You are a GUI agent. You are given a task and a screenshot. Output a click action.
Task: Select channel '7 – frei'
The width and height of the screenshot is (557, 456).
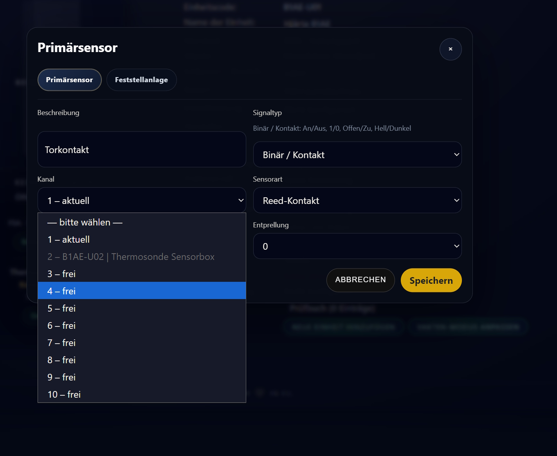(x=142, y=343)
